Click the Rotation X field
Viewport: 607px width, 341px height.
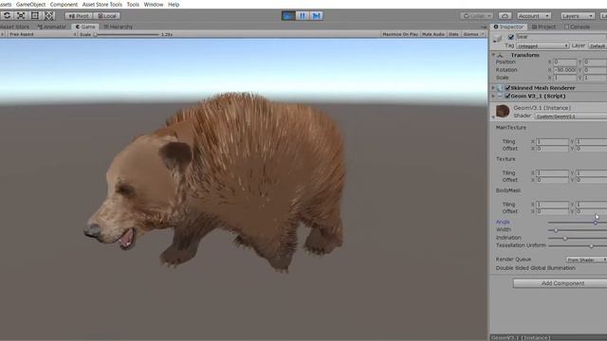[x=565, y=70]
